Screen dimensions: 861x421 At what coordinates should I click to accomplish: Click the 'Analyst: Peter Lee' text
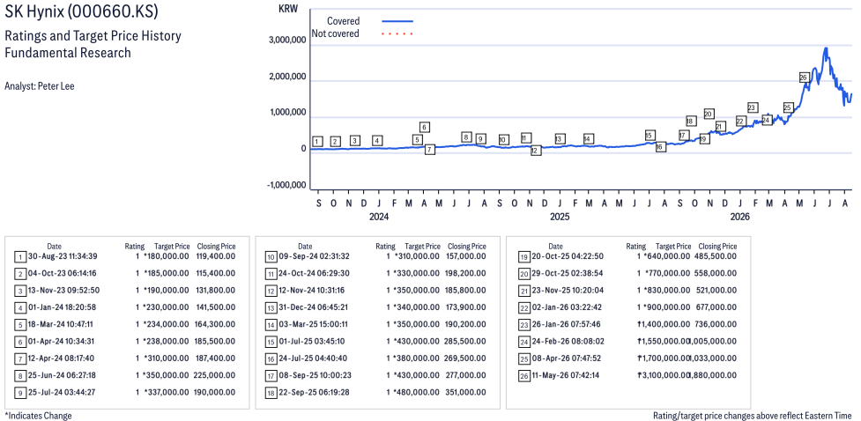coord(40,86)
